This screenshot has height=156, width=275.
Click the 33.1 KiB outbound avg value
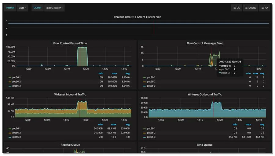260,137
